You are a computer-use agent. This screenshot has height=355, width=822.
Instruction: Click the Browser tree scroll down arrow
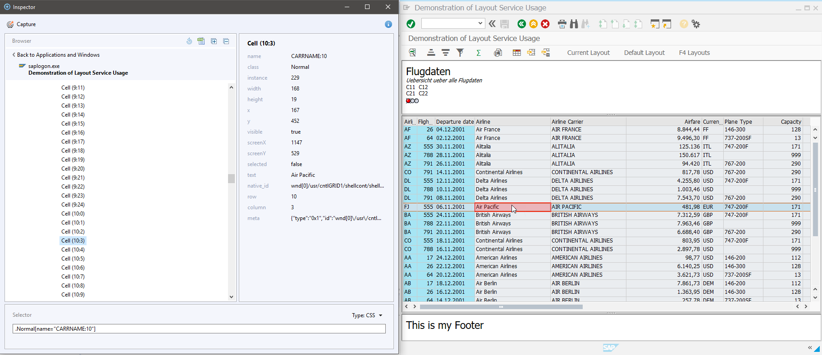coord(231,297)
